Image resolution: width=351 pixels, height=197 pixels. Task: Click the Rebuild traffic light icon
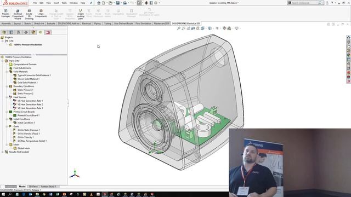tap(146, 3)
